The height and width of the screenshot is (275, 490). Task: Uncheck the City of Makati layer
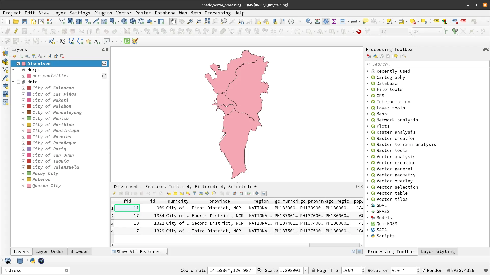[23, 100]
